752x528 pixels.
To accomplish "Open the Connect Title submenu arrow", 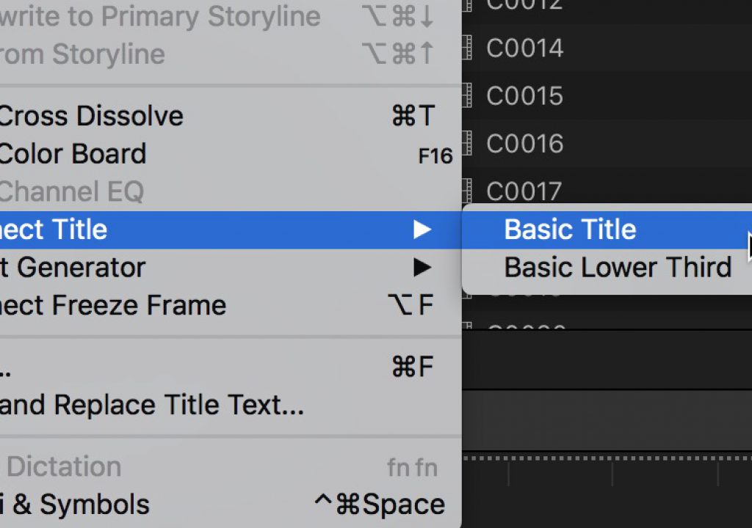I will pyautogui.click(x=422, y=230).
